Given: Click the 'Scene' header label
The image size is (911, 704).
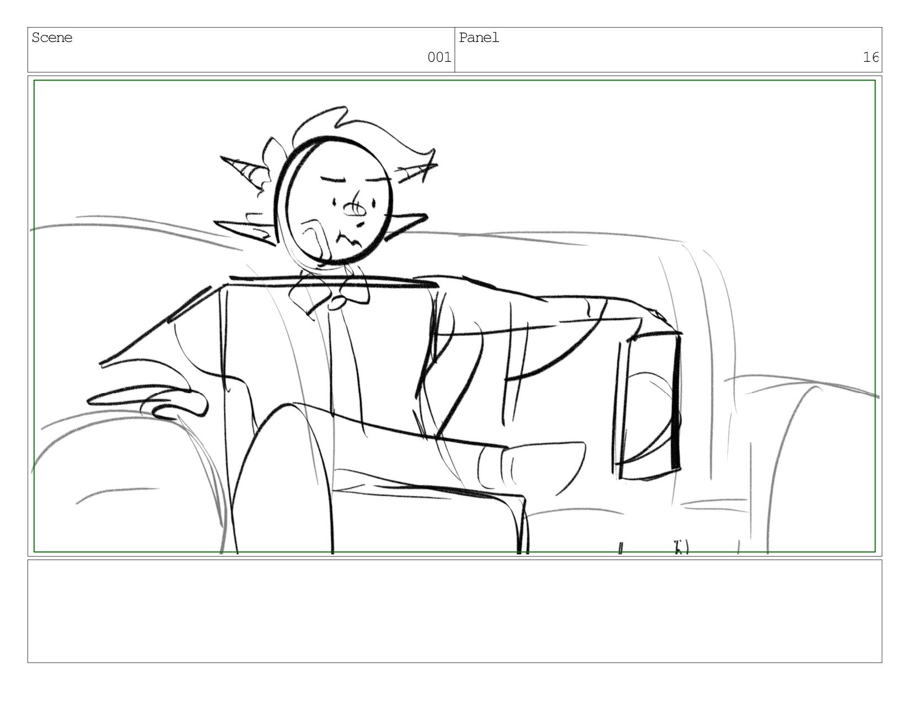Looking at the screenshot, I should 52,38.
